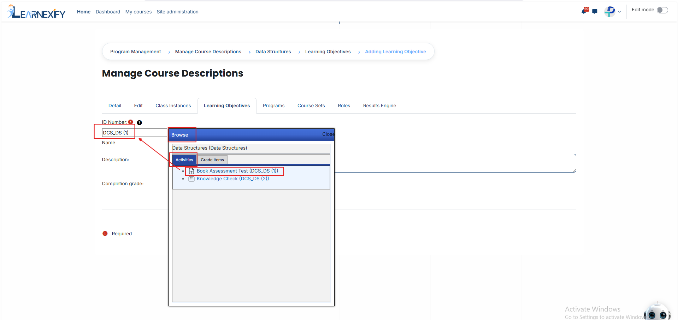Click the user profile avatar

point(609,12)
